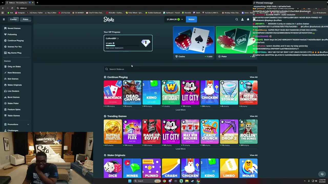
Task: Open the Rage of Egypt thumbnail
Action: 151,132
